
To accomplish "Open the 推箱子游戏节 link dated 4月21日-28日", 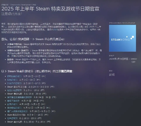I will pos(13,101).
